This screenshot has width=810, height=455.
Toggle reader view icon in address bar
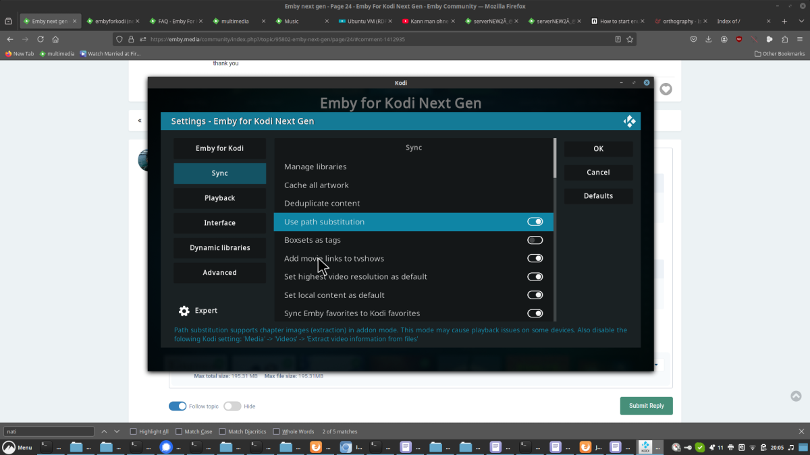coord(618,39)
